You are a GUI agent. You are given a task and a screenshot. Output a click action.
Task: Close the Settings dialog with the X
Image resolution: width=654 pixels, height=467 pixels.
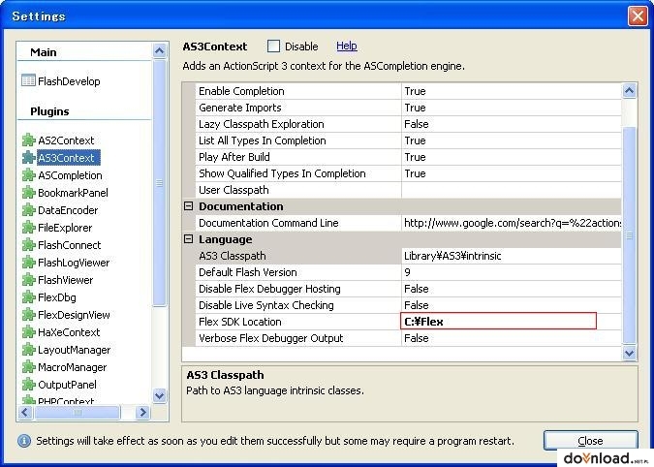(638, 16)
